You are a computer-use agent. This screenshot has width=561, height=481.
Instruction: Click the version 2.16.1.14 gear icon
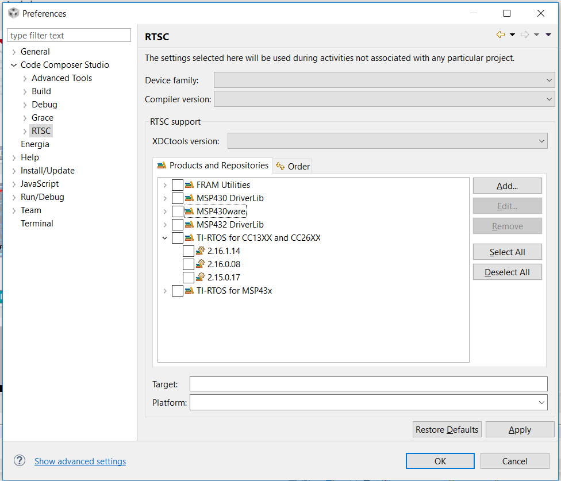[x=201, y=251]
